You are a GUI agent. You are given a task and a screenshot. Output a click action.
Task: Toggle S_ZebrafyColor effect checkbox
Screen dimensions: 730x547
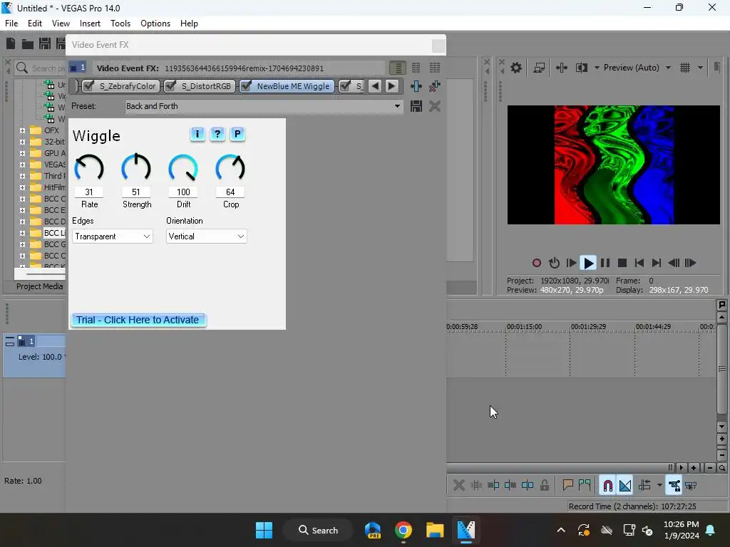tap(88, 86)
